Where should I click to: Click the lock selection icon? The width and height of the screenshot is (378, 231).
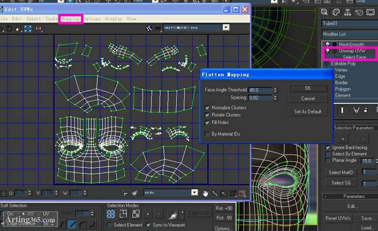coord(125,193)
